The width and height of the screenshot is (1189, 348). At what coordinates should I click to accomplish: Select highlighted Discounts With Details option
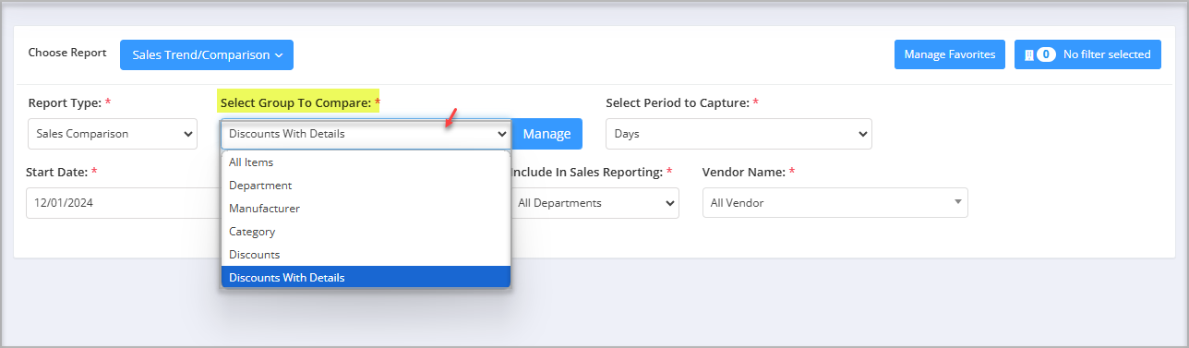tap(366, 277)
